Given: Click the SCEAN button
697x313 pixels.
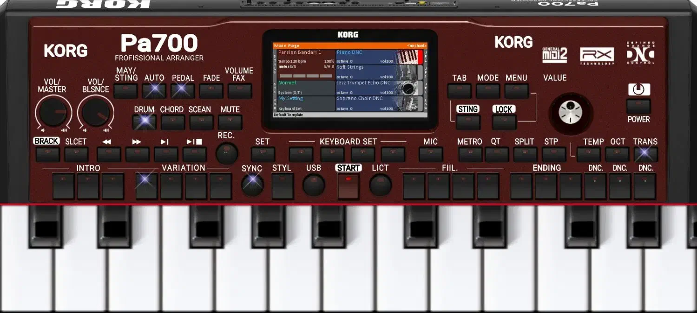Looking at the screenshot, I should (201, 122).
